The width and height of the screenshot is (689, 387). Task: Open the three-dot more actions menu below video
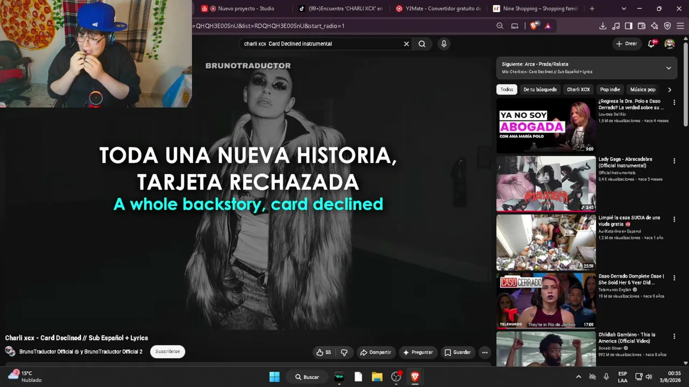tap(484, 353)
